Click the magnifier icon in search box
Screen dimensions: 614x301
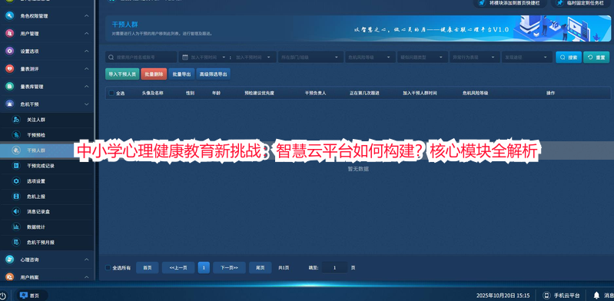(111, 57)
